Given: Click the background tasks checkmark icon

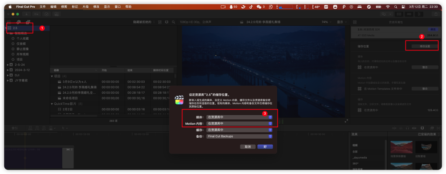Looking at the screenshot, I should point(46,14).
